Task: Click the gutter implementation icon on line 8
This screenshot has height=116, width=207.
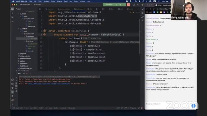Action: click(x=45, y=31)
